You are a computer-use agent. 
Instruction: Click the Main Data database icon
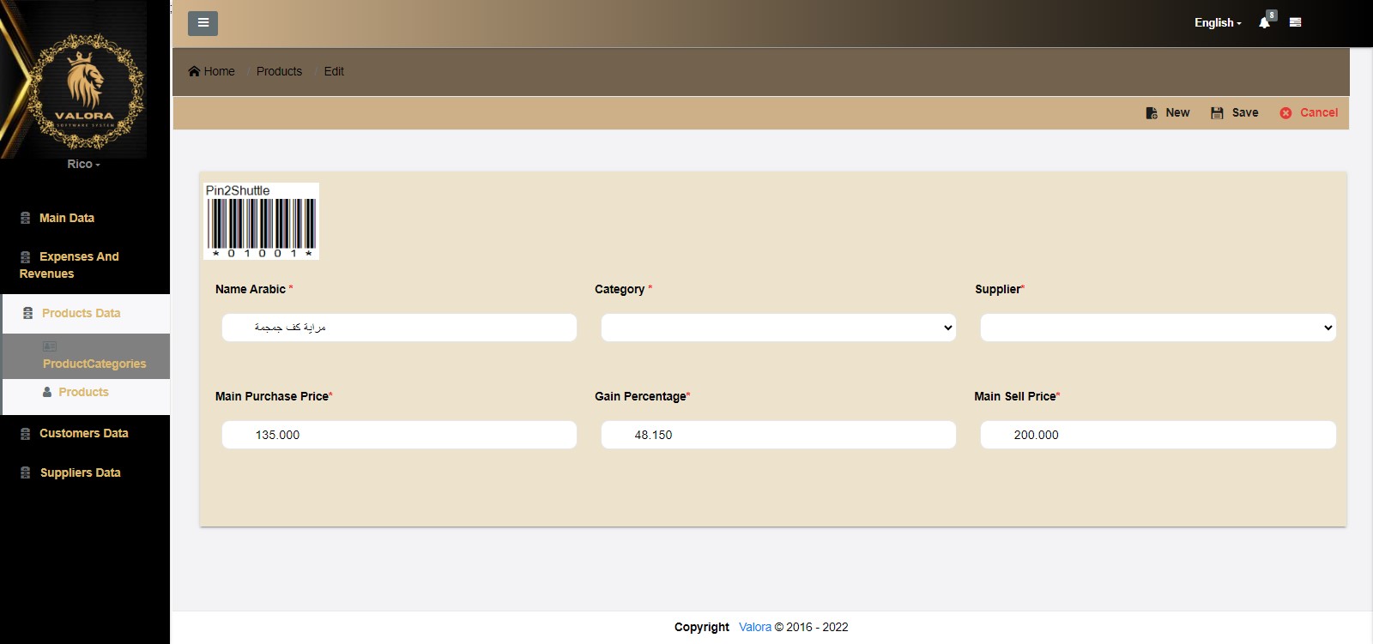25,218
